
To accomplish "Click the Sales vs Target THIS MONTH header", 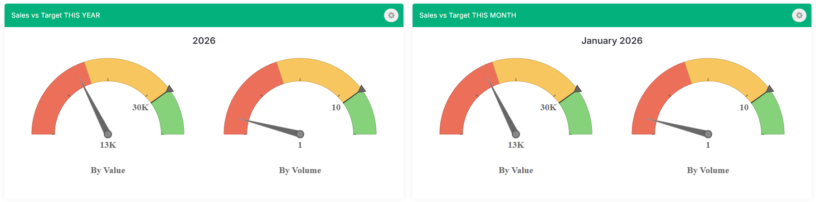I will (468, 15).
